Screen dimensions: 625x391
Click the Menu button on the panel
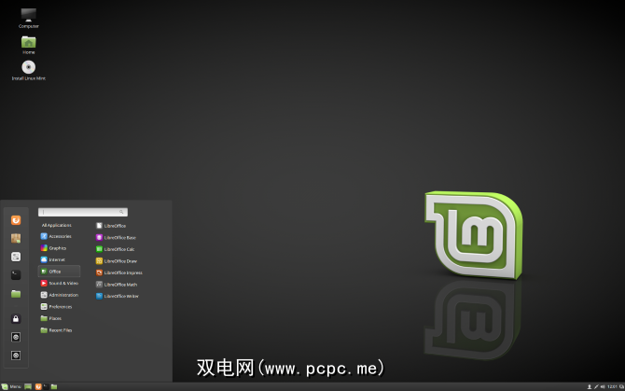click(x=11, y=386)
